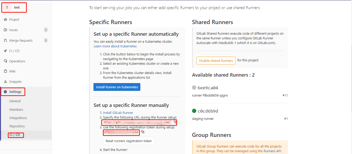The width and height of the screenshot is (352, 154).
Task: Click runner number #1
Action: 286,119
